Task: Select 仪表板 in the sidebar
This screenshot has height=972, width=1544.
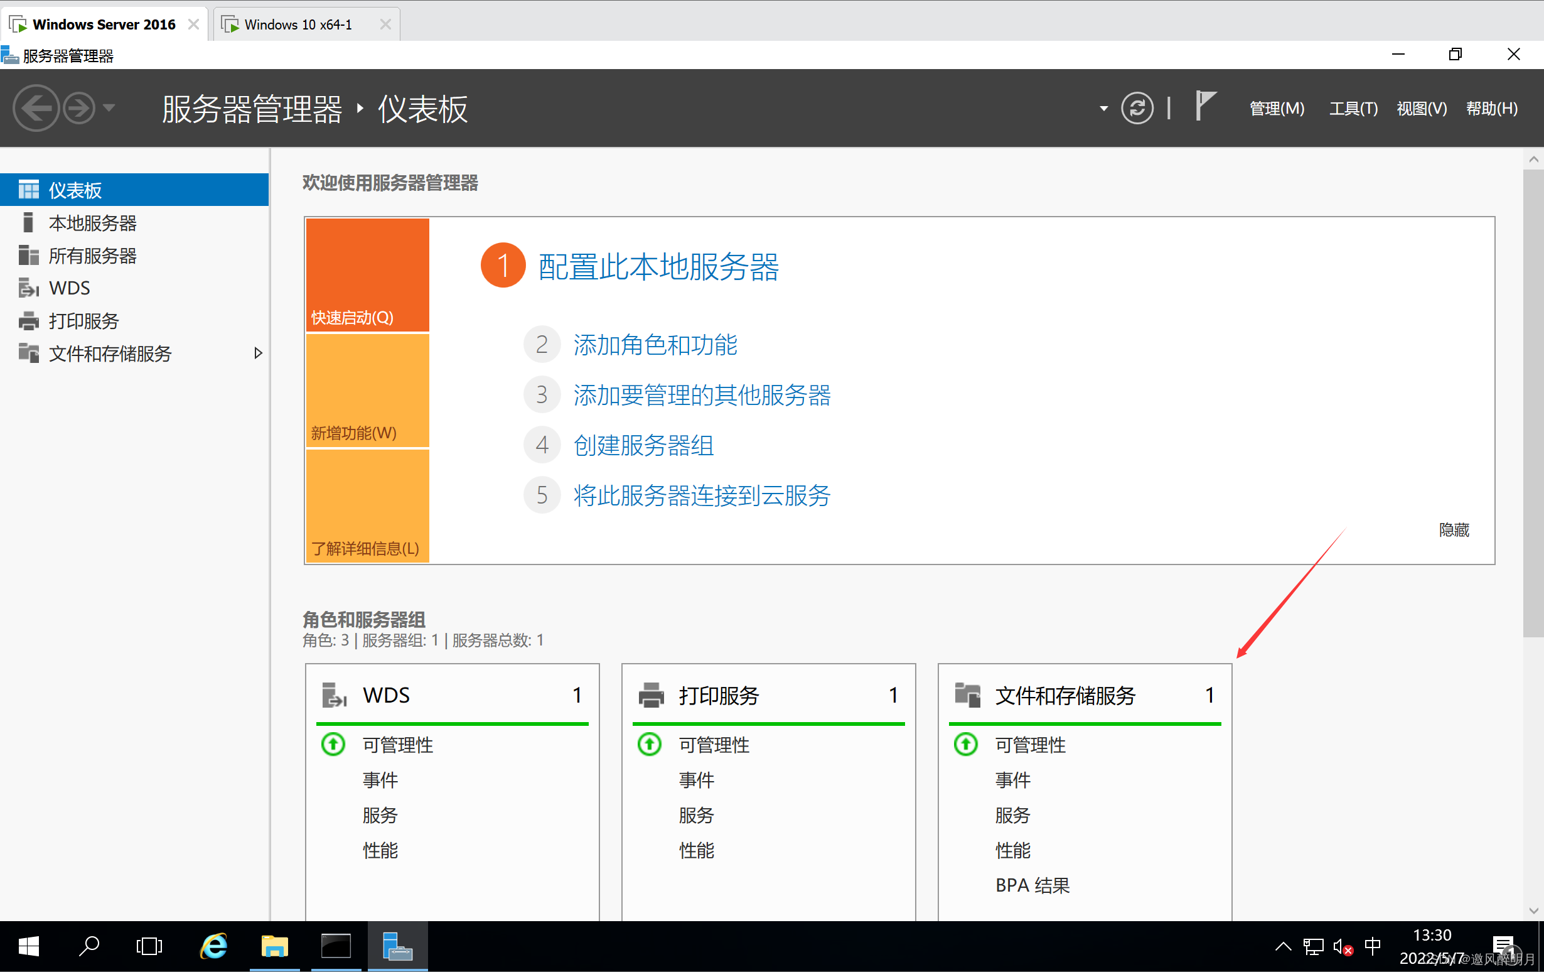Action: point(134,190)
